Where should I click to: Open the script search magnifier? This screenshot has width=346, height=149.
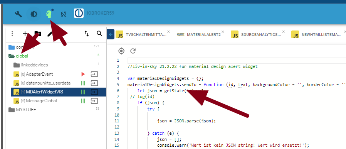point(99,34)
